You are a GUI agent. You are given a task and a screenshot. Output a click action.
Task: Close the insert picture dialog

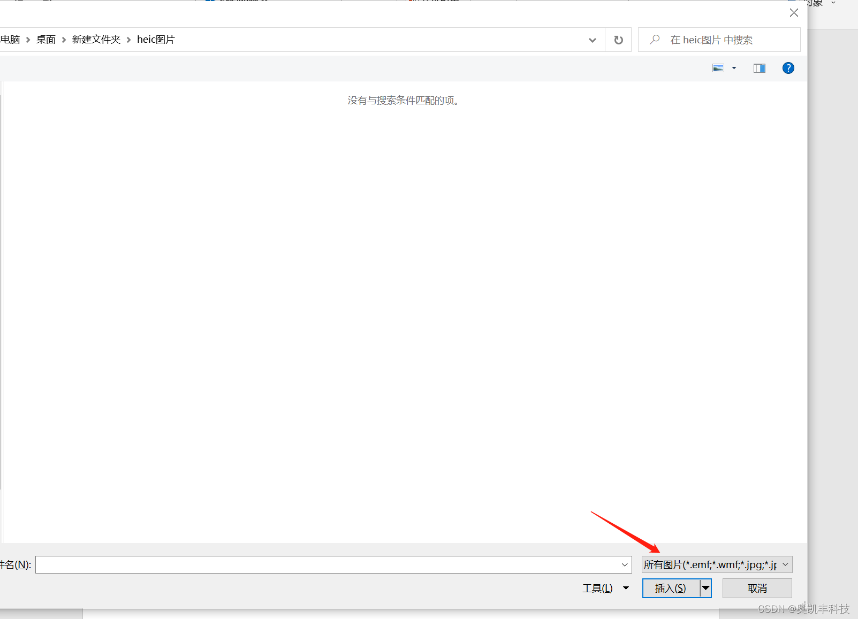click(x=794, y=13)
